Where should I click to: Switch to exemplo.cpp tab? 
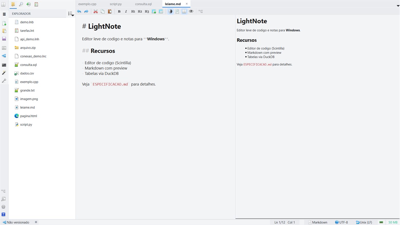tap(87, 4)
